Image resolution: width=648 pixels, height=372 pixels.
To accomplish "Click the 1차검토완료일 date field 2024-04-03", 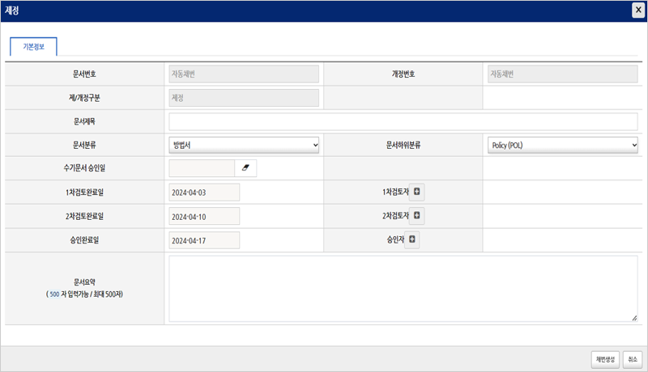I will (204, 192).
